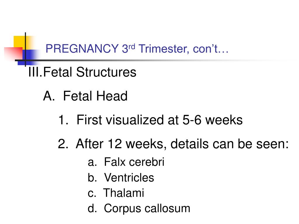
Task: Click the blue square in slide logo
Action: coord(29,57)
